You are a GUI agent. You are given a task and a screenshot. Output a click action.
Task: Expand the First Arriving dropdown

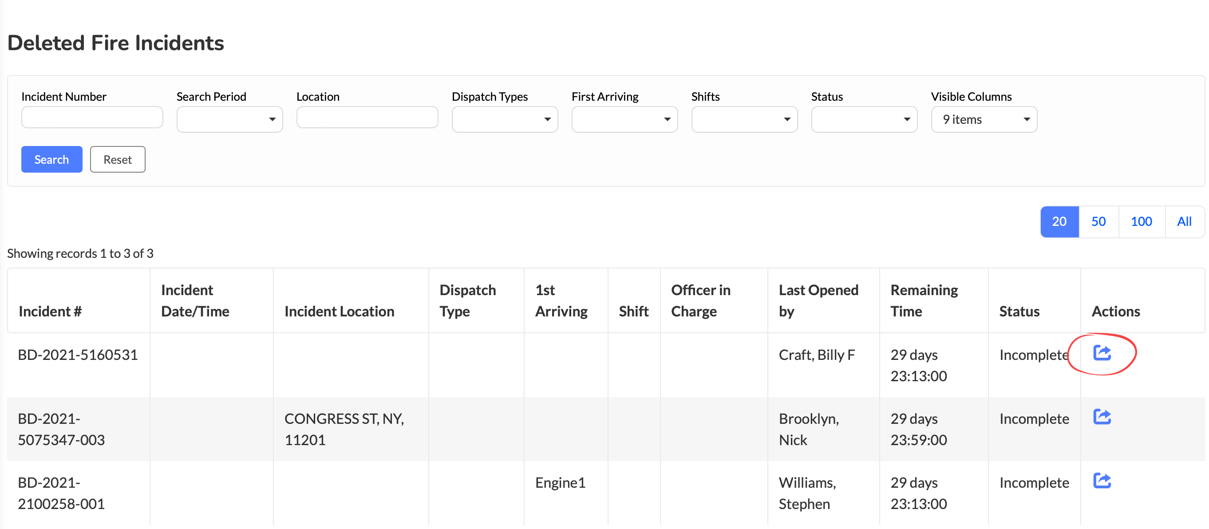coord(624,119)
